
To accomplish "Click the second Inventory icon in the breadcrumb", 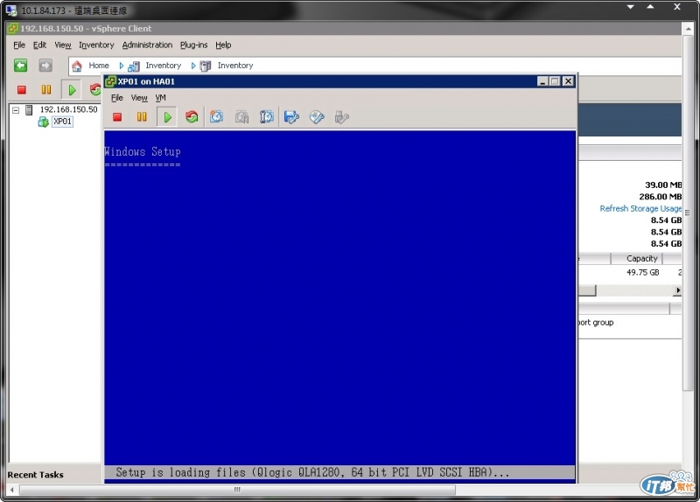I will coord(206,66).
